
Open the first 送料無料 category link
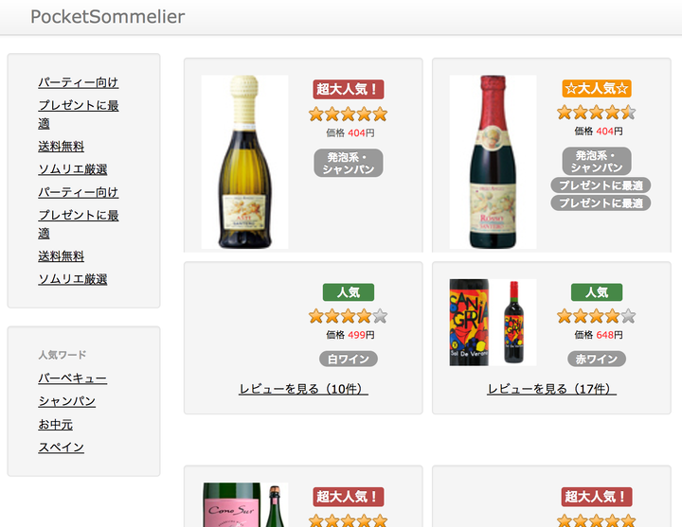click(61, 147)
